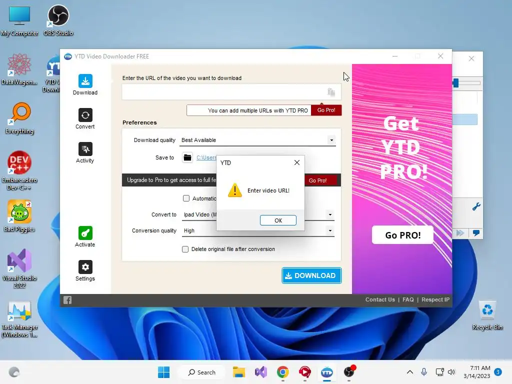Image resolution: width=512 pixels, height=384 pixels.
Task: Open DataWagon desktop shortcut
Action: 19,69
